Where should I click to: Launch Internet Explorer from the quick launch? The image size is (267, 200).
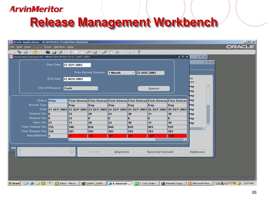[x=32, y=183]
